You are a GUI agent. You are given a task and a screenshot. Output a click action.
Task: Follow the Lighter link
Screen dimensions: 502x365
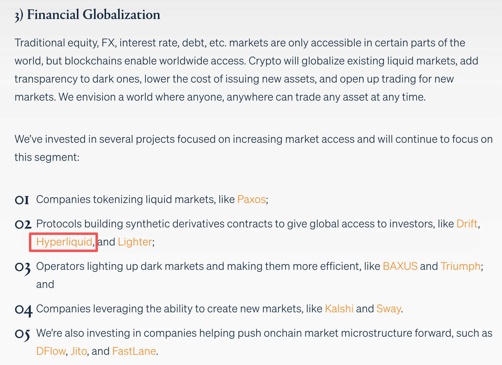135,242
